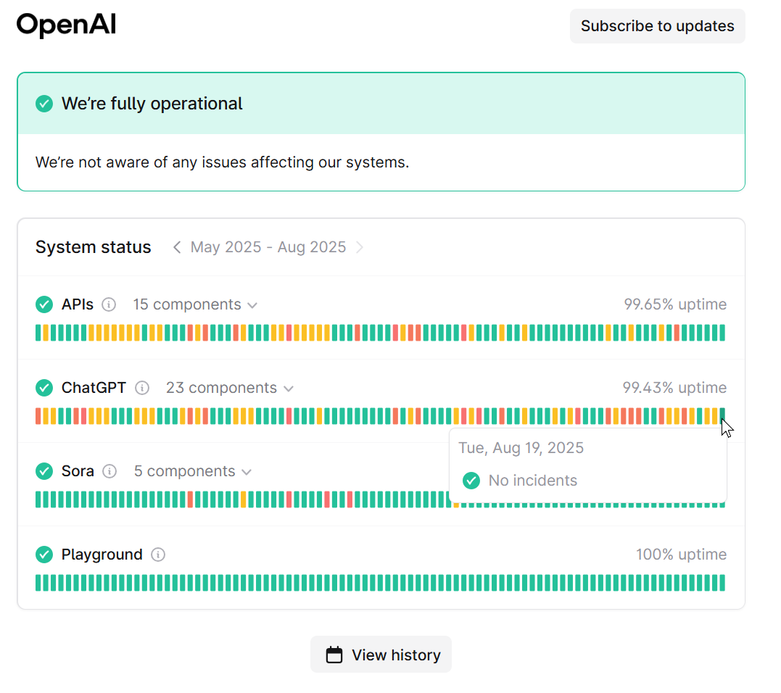Go to the previous date range
781x693 pixels.
pyautogui.click(x=176, y=247)
